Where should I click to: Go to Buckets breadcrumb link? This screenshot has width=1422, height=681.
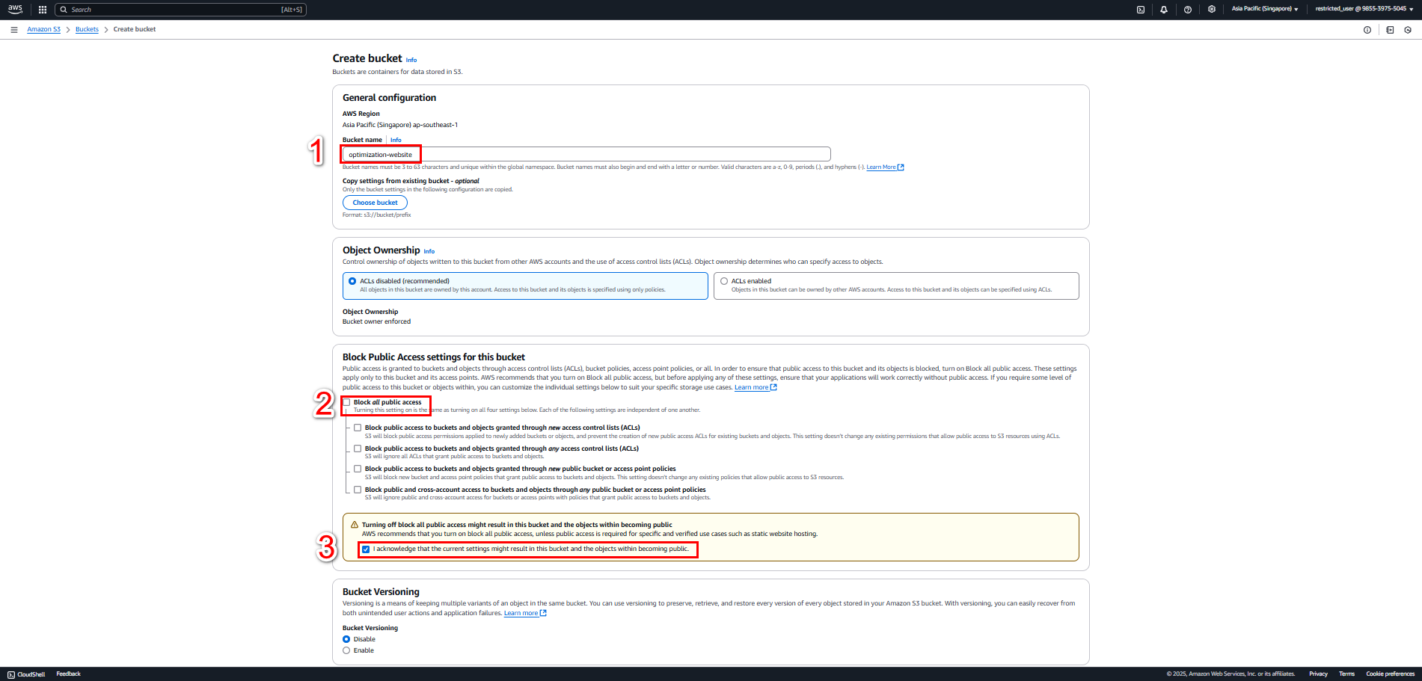(87, 29)
